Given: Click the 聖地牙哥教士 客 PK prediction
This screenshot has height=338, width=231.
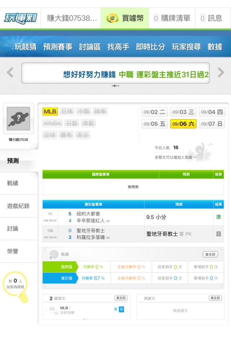Looking at the screenshot, I should (x=169, y=234).
